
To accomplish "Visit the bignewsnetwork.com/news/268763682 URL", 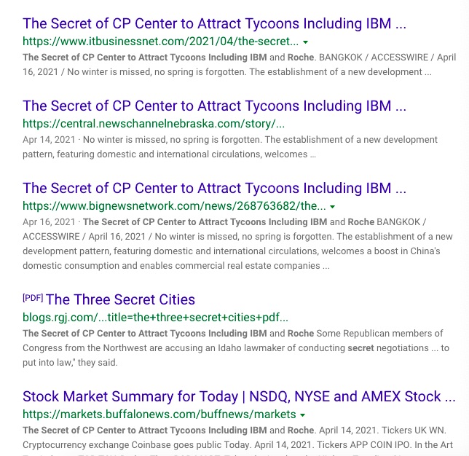I will tap(174, 206).
